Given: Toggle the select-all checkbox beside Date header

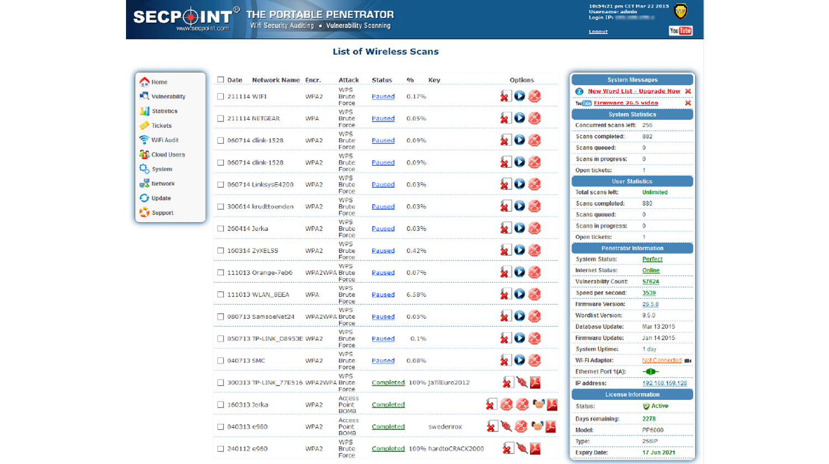Looking at the screenshot, I should (x=221, y=80).
